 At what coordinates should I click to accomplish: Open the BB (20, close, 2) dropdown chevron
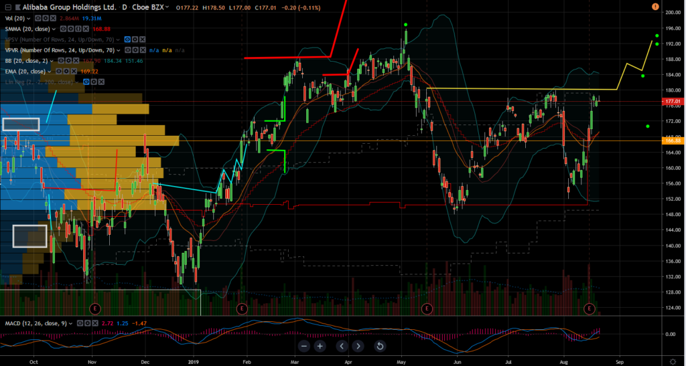click(x=52, y=61)
